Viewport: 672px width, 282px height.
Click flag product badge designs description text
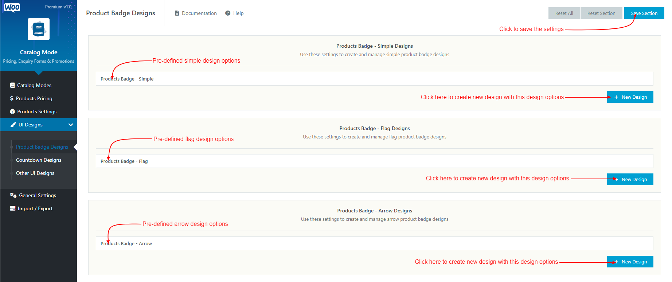click(x=375, y=137)
